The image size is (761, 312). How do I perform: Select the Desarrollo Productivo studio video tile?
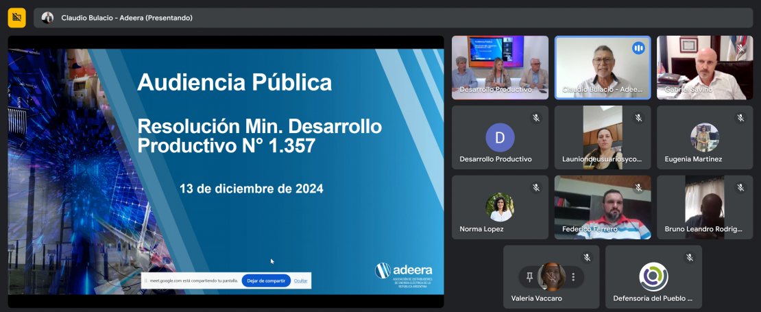click(x=500, y=67)
